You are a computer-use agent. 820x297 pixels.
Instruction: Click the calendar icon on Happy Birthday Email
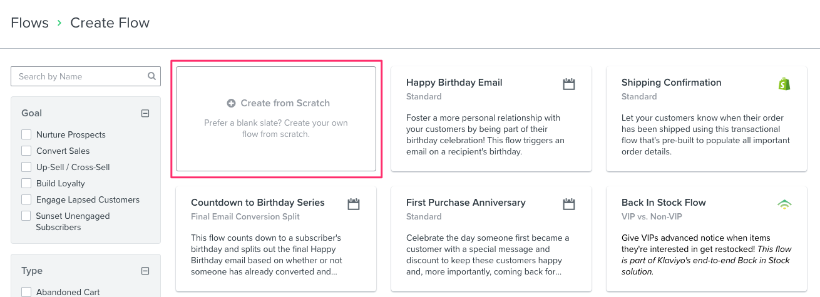click(x=568, y=84)
